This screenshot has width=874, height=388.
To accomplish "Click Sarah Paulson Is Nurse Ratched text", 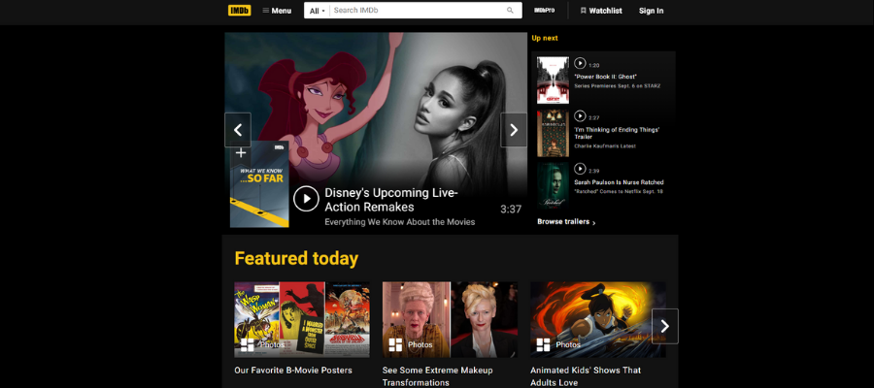I will (x=619, y=182).
